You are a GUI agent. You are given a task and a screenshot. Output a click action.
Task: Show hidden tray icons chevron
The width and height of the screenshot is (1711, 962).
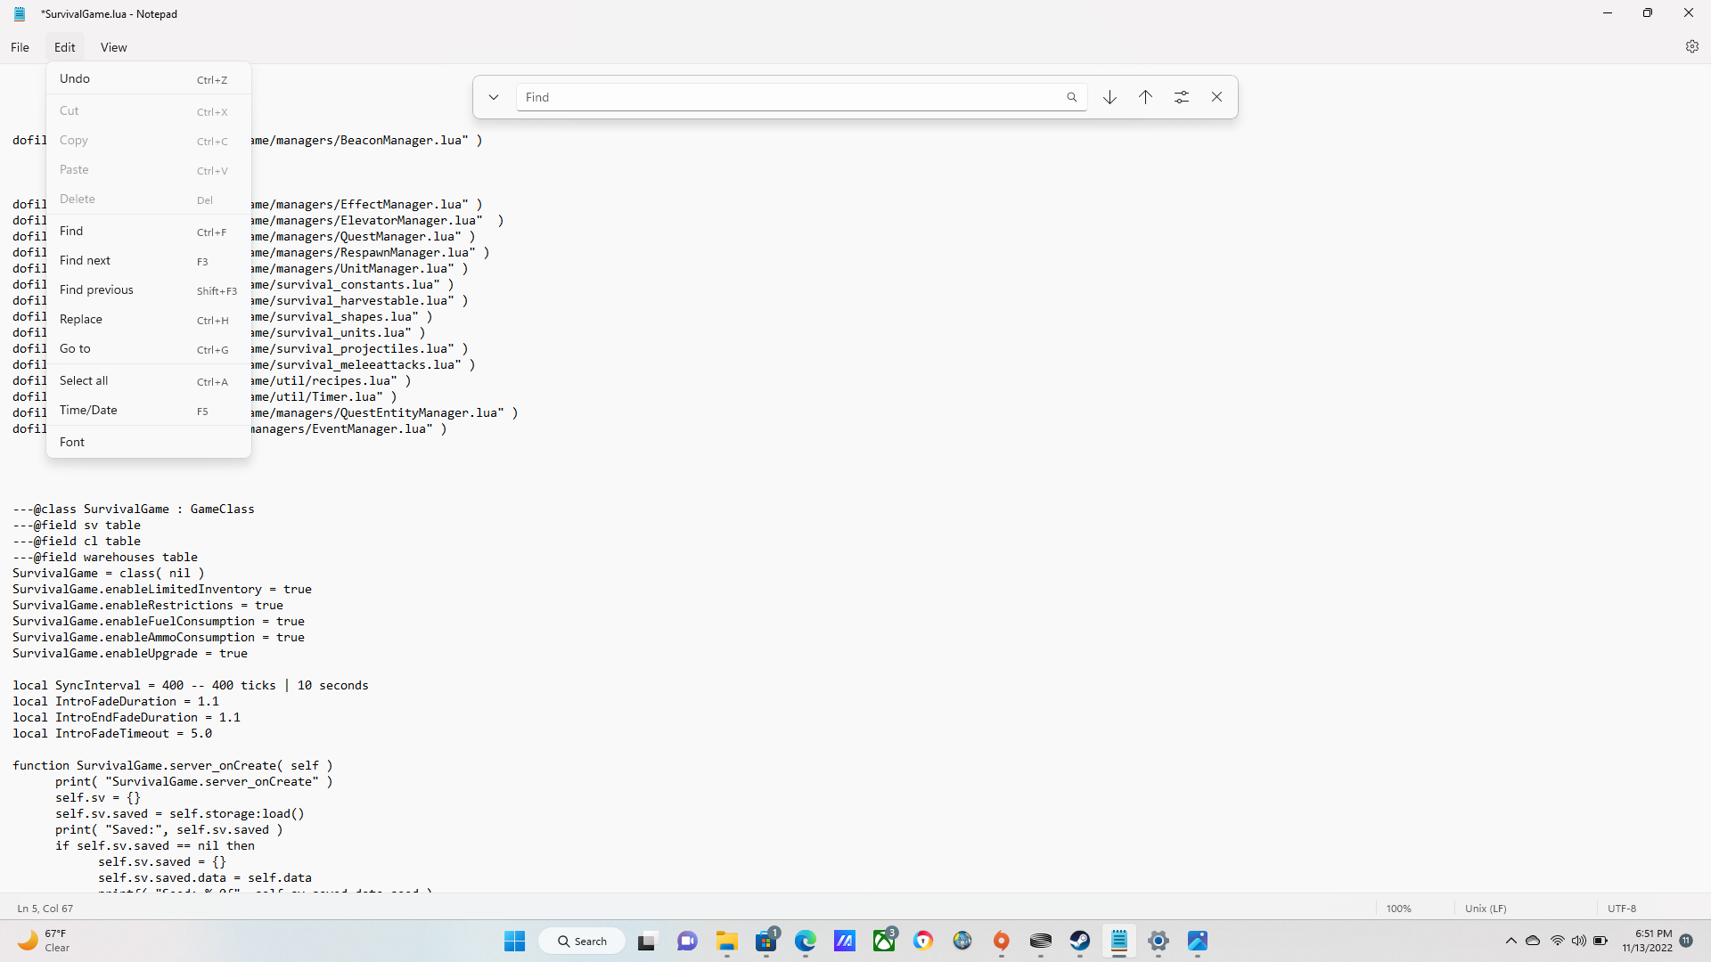click(1510, 941)
